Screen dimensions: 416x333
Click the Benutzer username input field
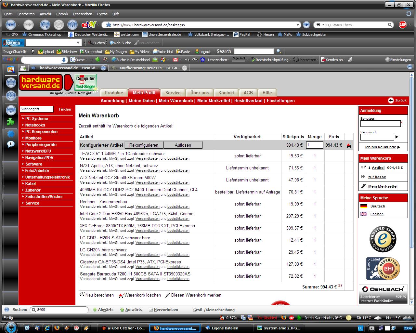[380, 124]
